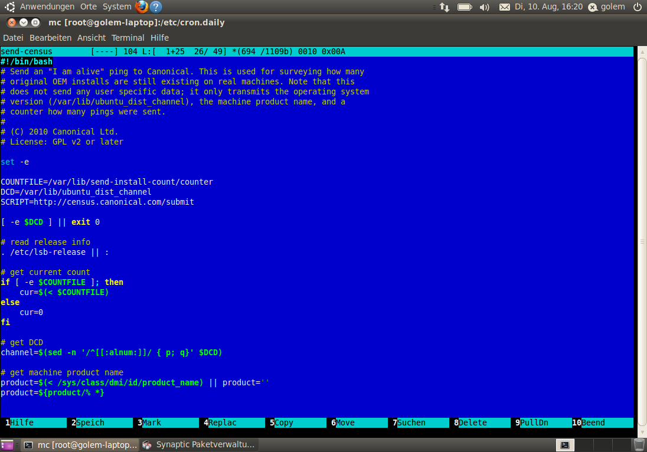
Task: Click the power shutdown icon
Action: pyautogui.click(x=638, y=6)
